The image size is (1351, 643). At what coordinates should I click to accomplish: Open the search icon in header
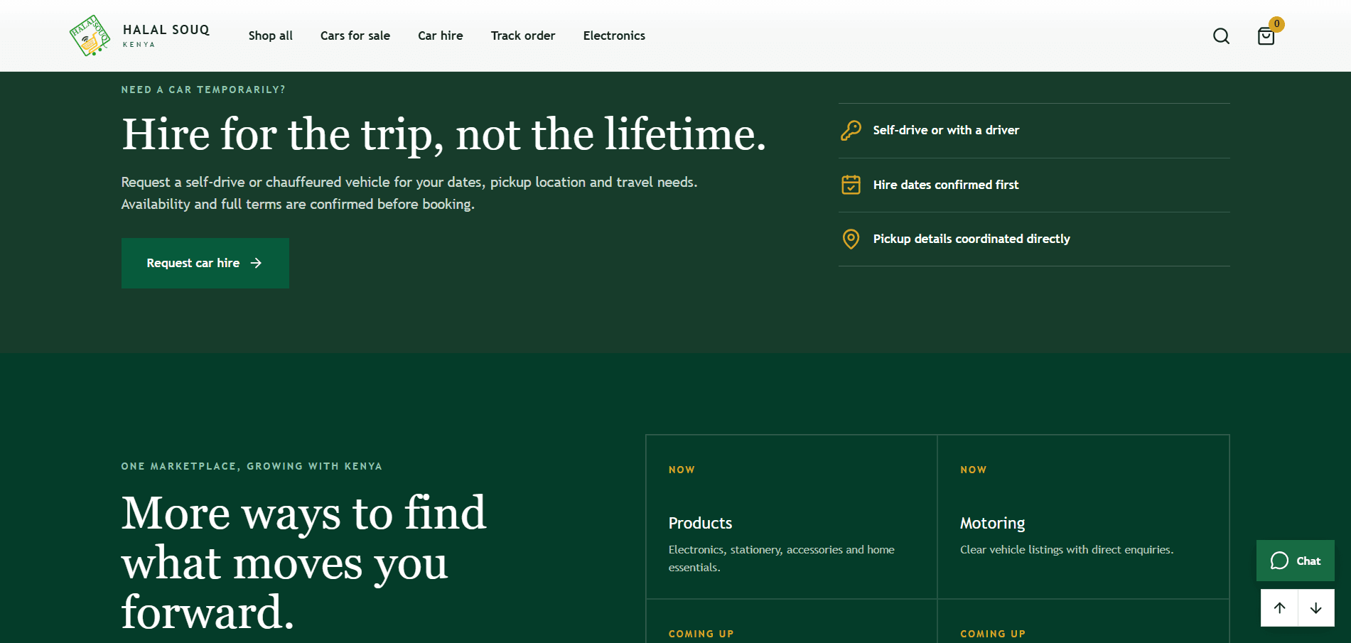[1221, 36]
